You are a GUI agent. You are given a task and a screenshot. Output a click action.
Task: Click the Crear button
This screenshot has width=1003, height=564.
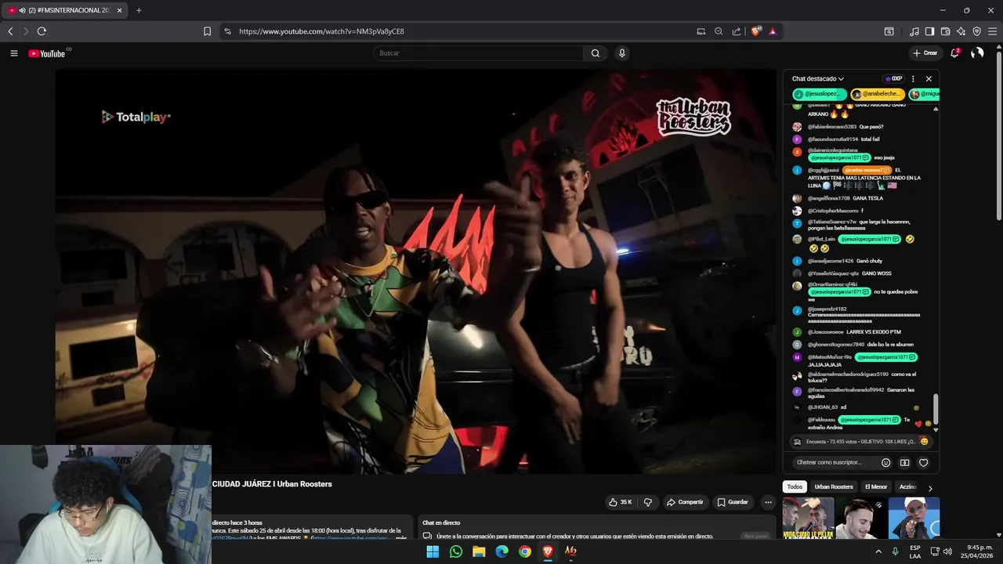[x=925, y=53]
